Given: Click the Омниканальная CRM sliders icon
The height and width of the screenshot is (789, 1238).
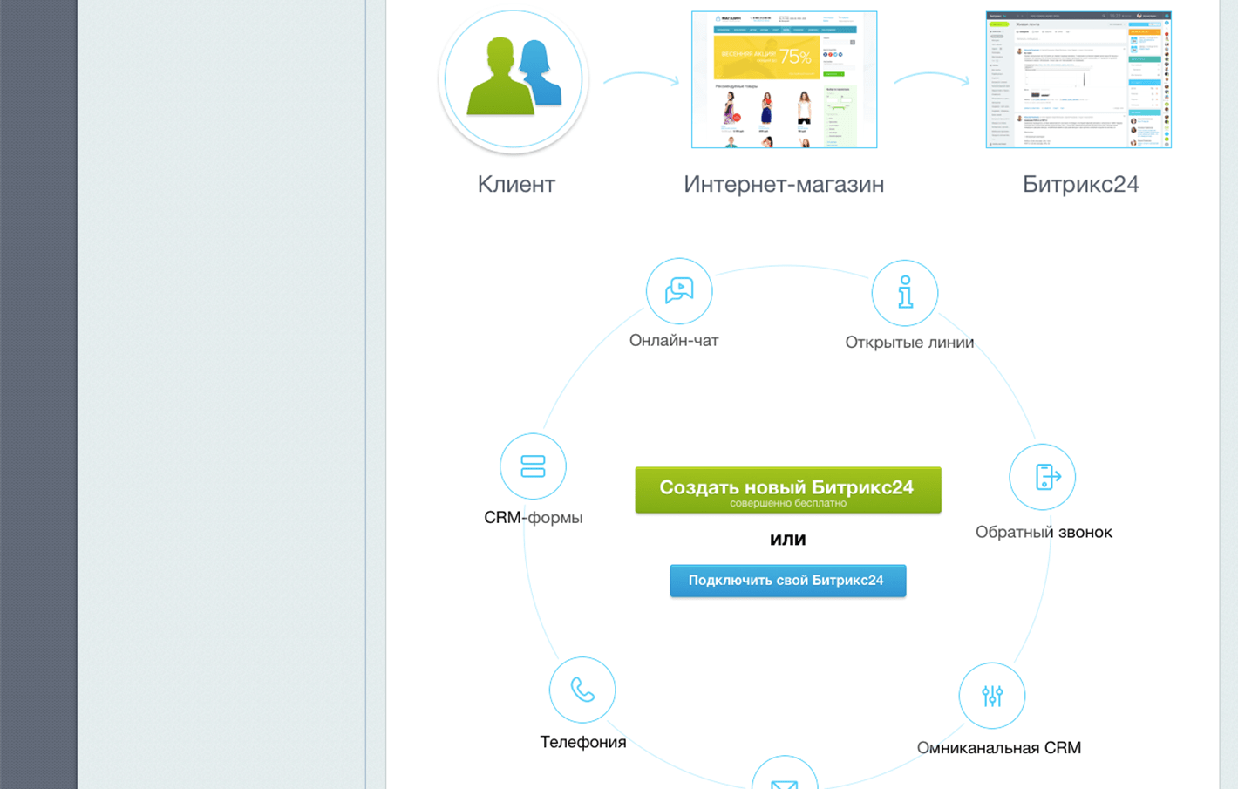Looking at the screenshot, I should (992, 696).
